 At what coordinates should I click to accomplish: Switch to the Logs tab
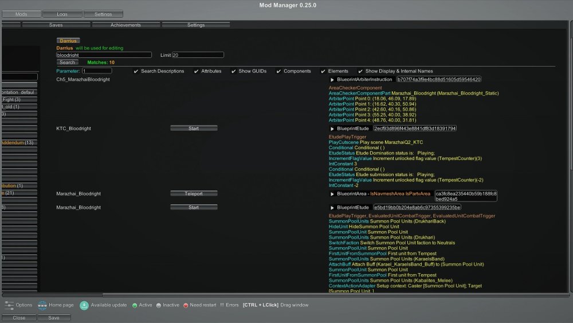click(x=62, y=14)
